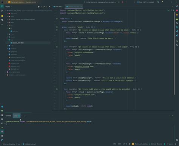Collapse the lib folder

tap(8, 28)
